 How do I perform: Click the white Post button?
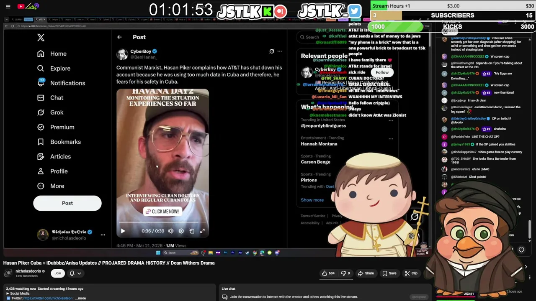point(67,203)
